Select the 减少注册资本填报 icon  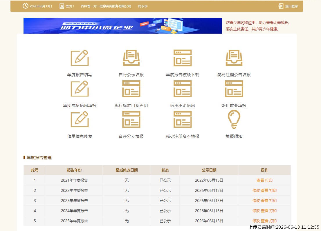point(183,119)
